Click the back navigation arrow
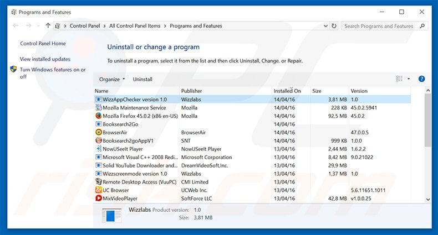 click(x=16, y=25)
